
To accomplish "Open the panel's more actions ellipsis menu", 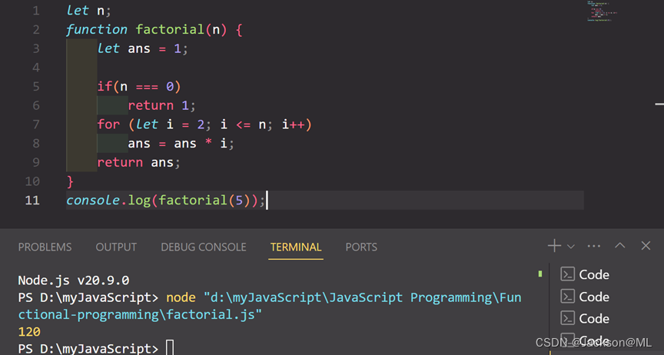I will 594,246.
